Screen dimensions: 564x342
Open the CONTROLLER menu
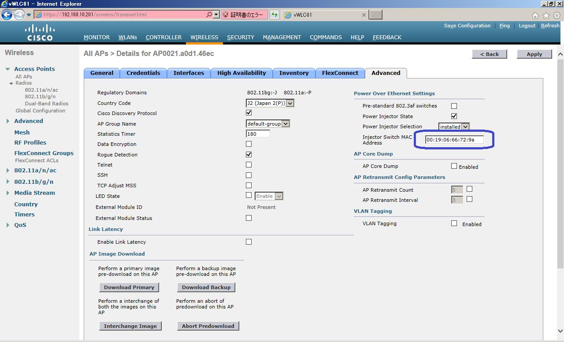(163, 37)
